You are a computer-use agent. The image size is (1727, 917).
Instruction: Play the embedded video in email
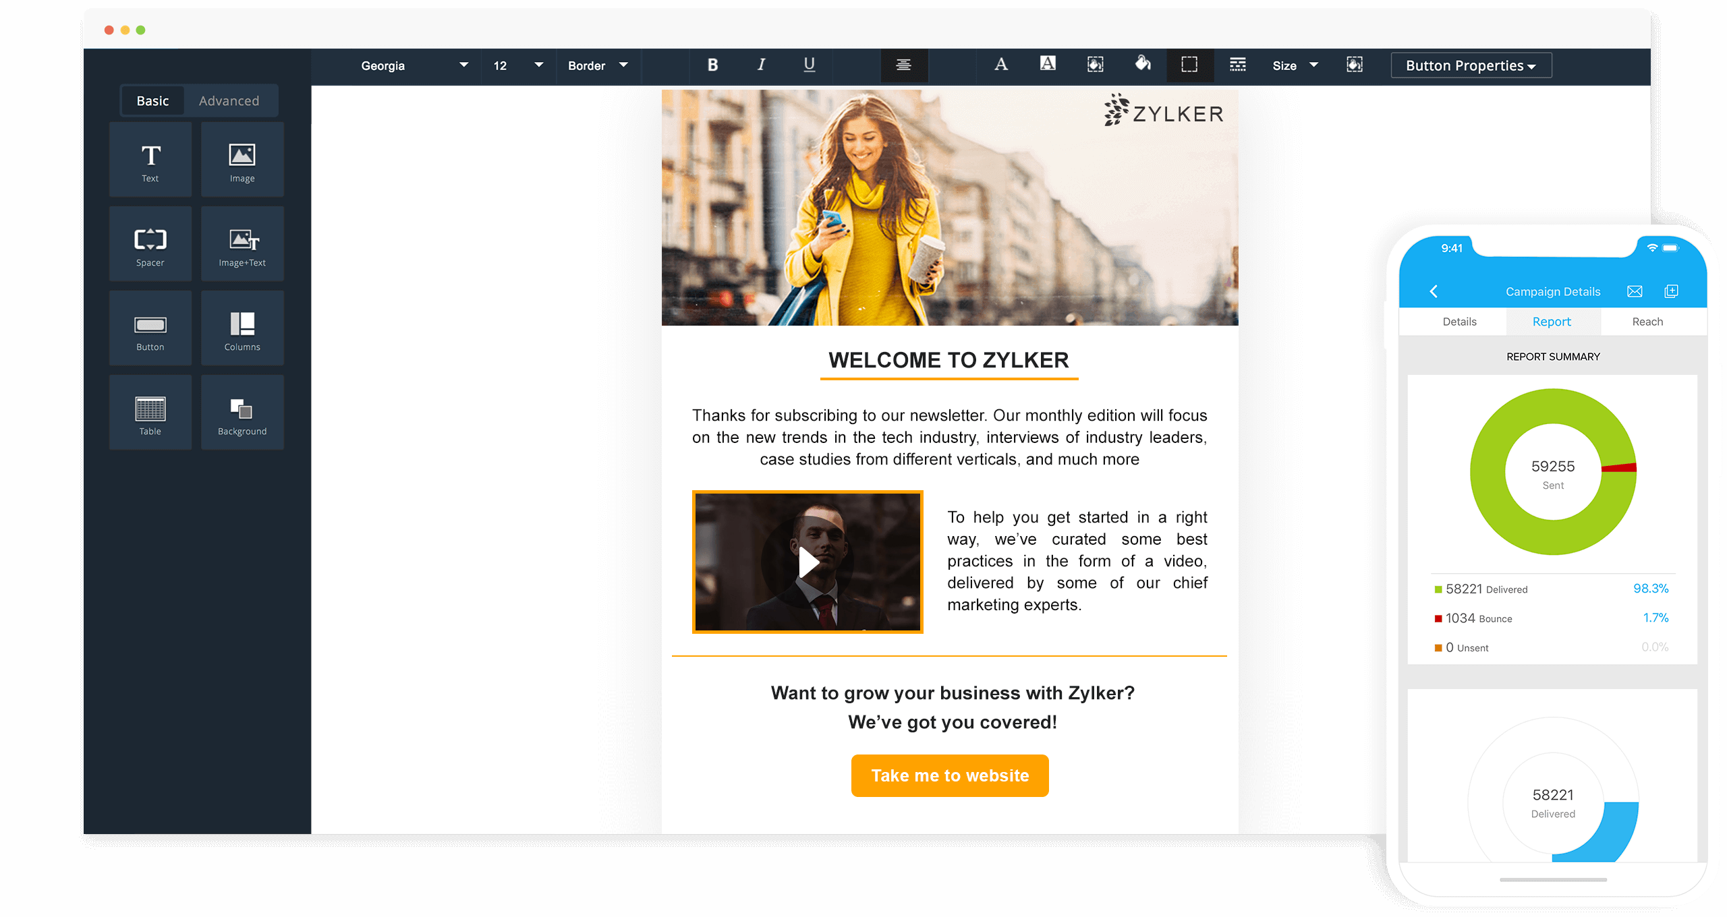[808, 562]
